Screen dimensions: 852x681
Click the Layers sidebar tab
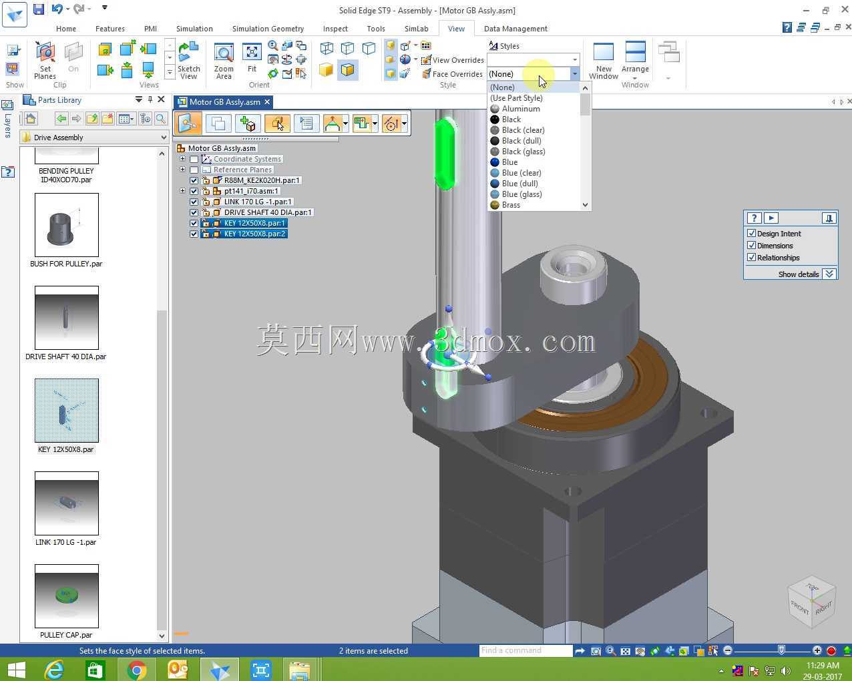pyautogui.click(x=7, y=119)
